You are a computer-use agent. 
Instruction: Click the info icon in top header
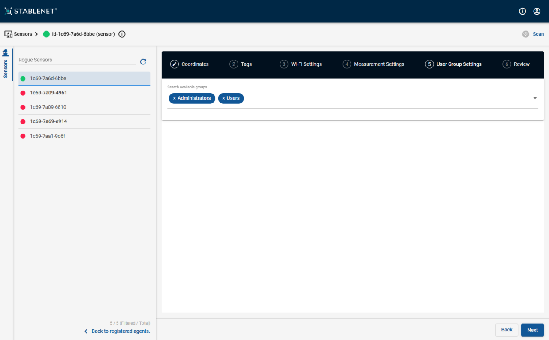(x=522, y=12)
